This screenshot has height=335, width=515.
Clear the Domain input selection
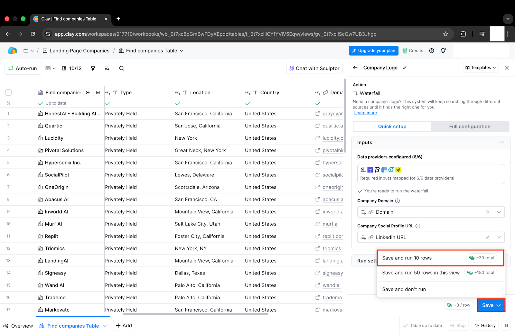(x=488, y=212)
